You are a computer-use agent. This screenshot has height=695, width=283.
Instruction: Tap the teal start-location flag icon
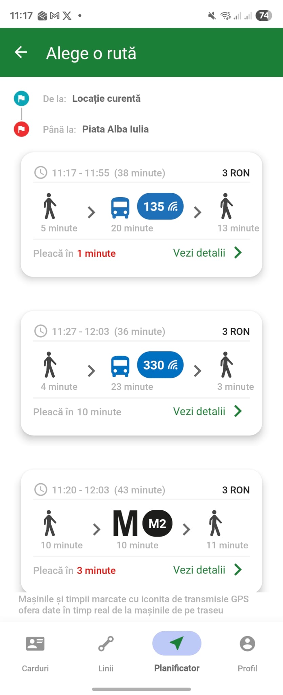21,99
